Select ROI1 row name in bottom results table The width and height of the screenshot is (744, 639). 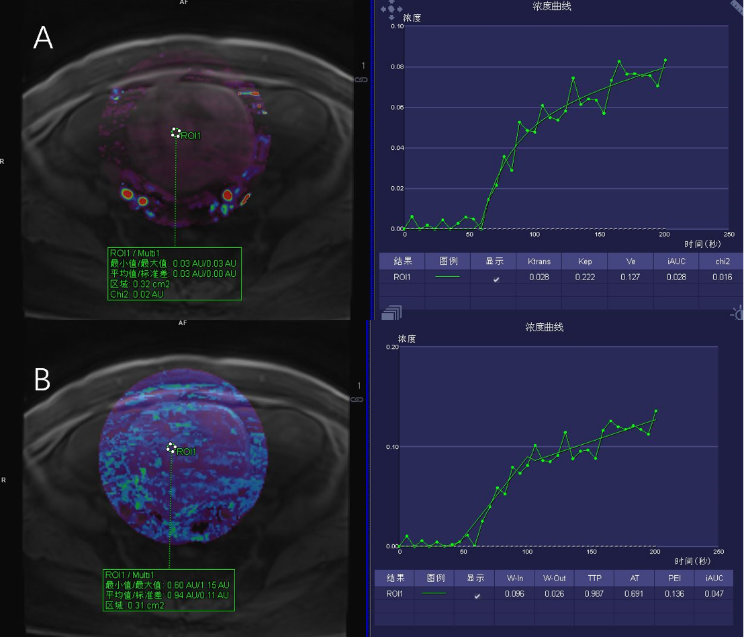[x=395, y=593]
